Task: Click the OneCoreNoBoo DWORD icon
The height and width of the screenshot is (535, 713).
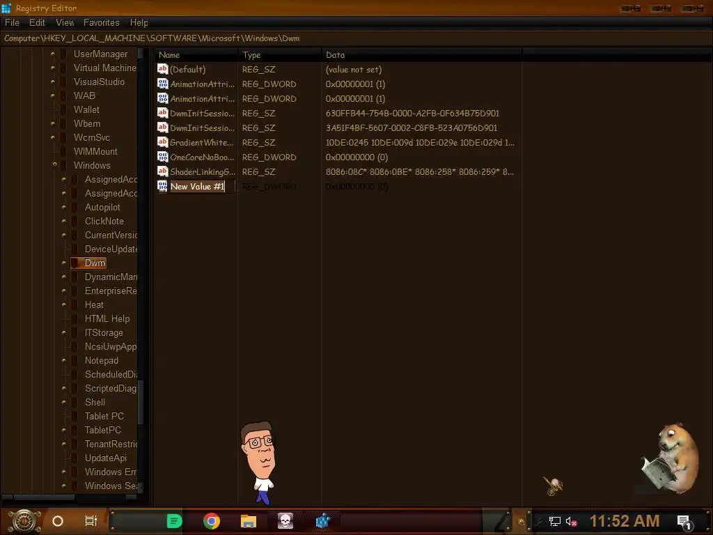Action: tap(163, 157)
